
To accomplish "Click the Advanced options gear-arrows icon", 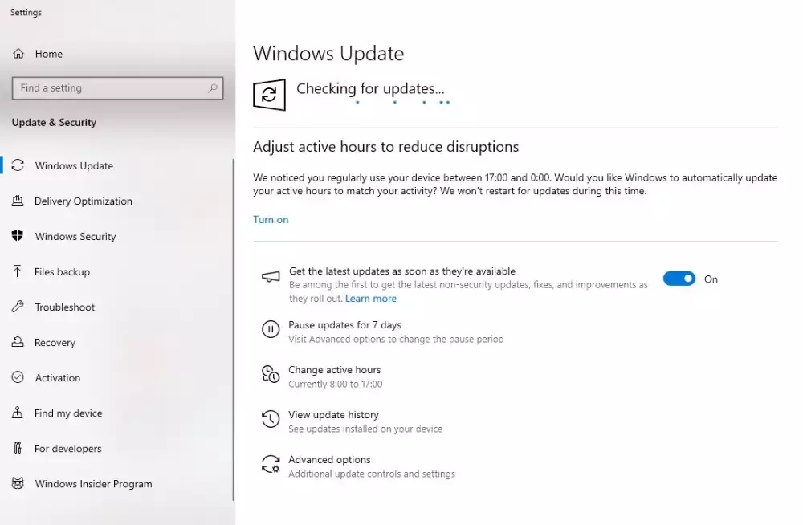I will pos(271,464).
